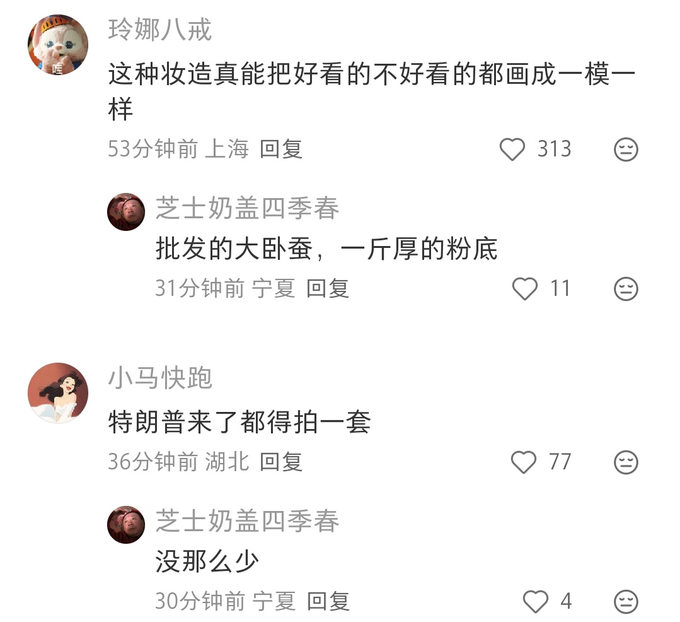Select the comment text 特朗普来了都得拍一套
The image size is (680, 622).
click(x=240, y=422)
